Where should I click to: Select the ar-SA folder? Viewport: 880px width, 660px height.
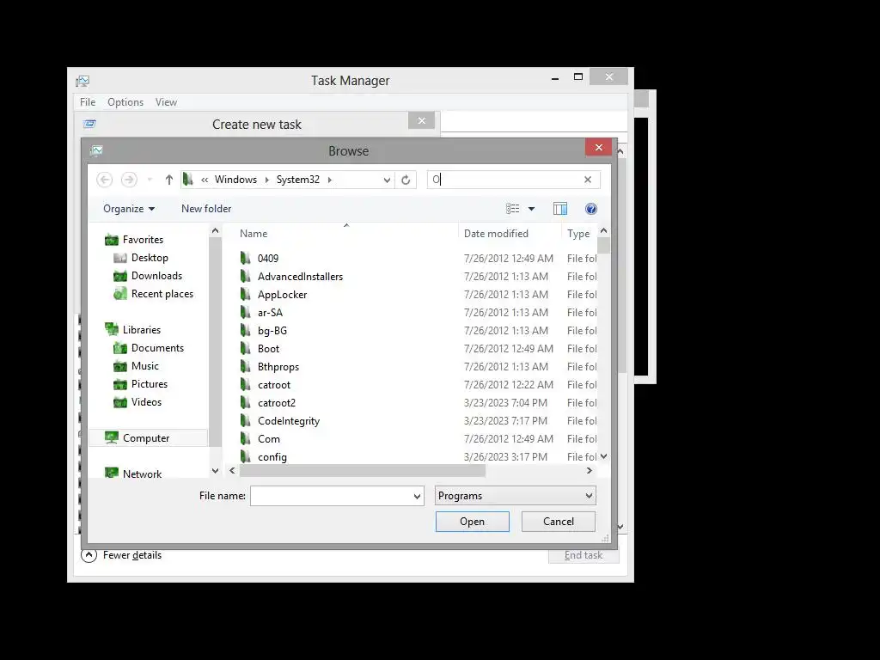click(x=270, y=313)
